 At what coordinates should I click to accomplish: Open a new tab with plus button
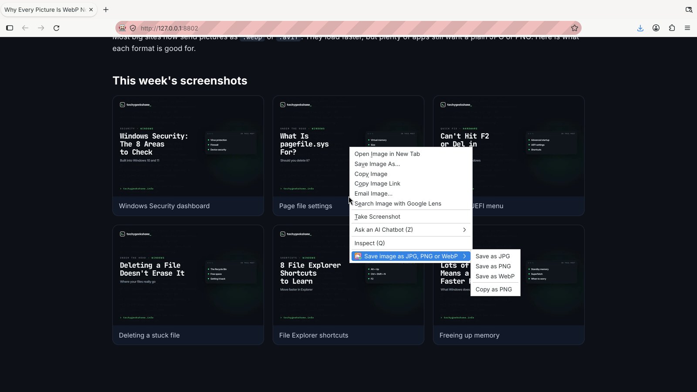(106, 10)
